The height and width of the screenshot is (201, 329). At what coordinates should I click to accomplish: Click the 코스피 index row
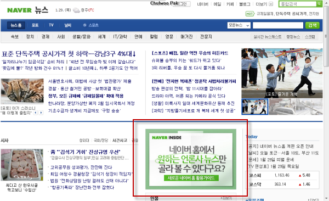tap(282, 175)
